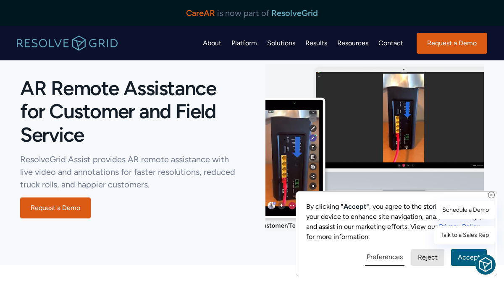Choose Schedule a Demo chat option
The width and height of the screenshot is (504, 283).
pyautogui.click(x=465, y=210)
